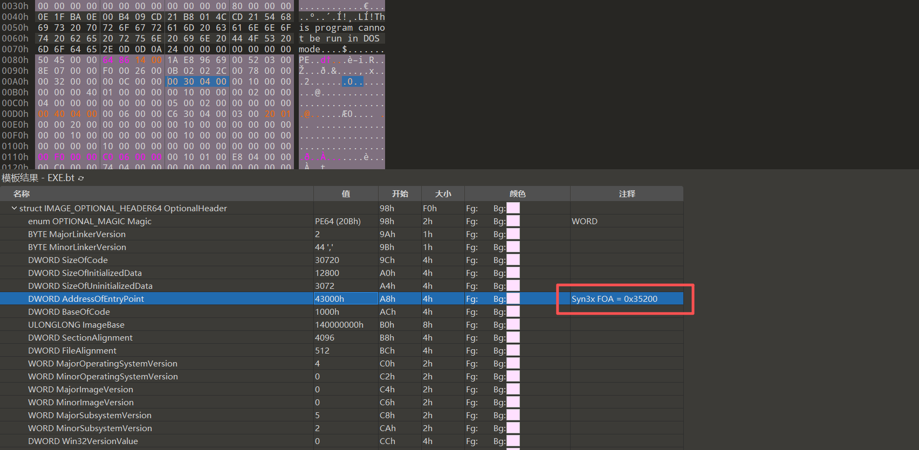Click the highlighted hex bytes 00 30 04 00
919x450 pixels.
coord(197,81)
